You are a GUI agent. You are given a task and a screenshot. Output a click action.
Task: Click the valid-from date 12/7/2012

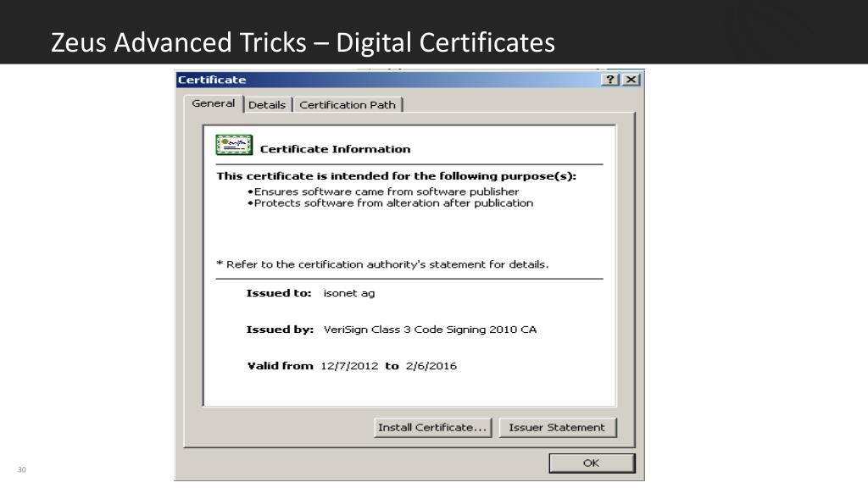[x=349, y=366]
